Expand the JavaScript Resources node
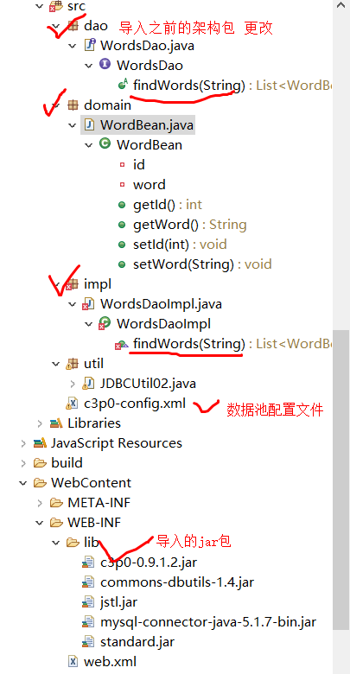Image resolution: width=350 pixels, height=674 pixels. tap(23, 442)
